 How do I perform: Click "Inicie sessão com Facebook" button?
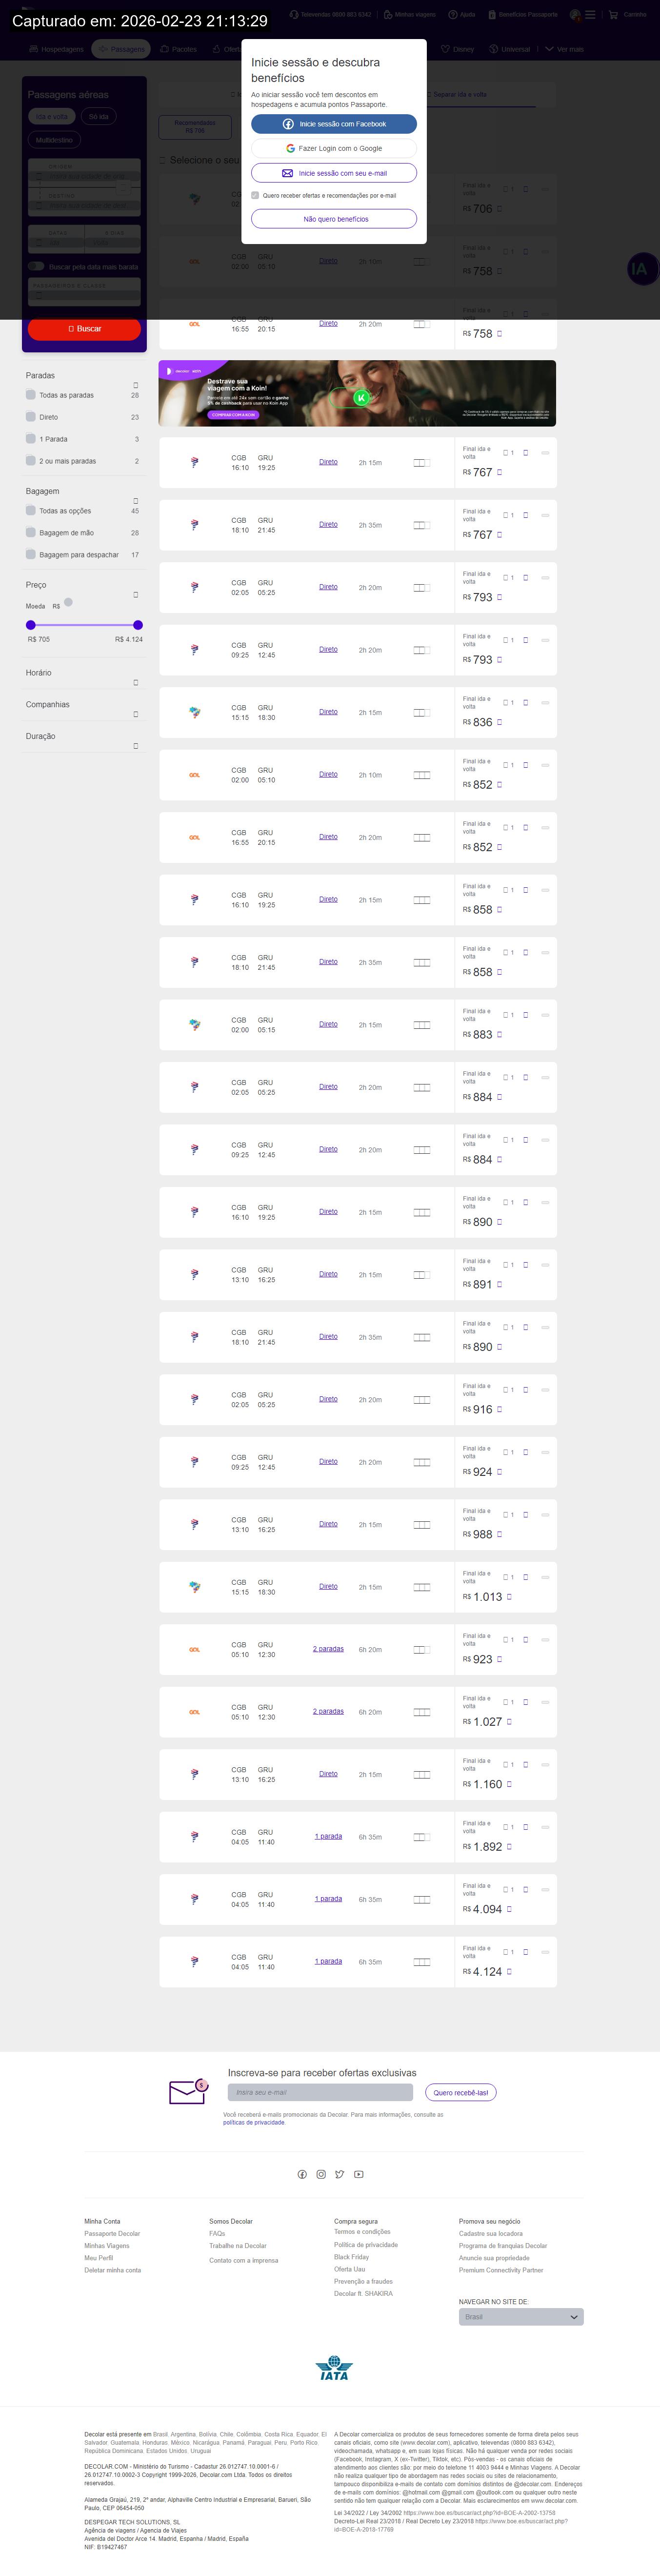(334, 124)
